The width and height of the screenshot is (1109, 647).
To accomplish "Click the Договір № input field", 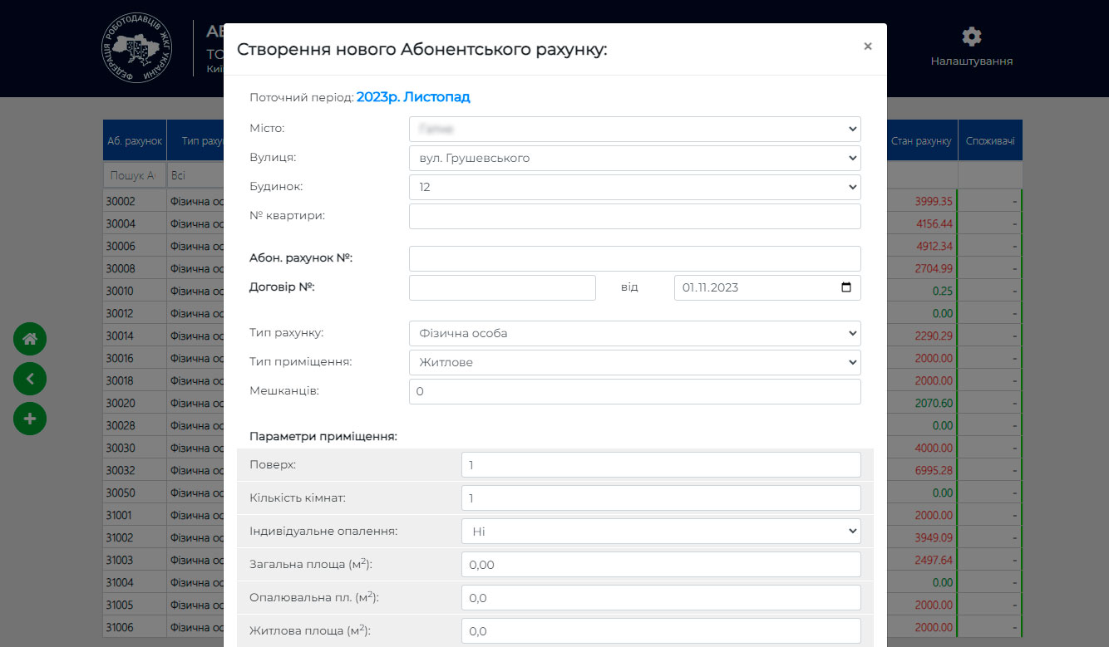I will (502, 287).
